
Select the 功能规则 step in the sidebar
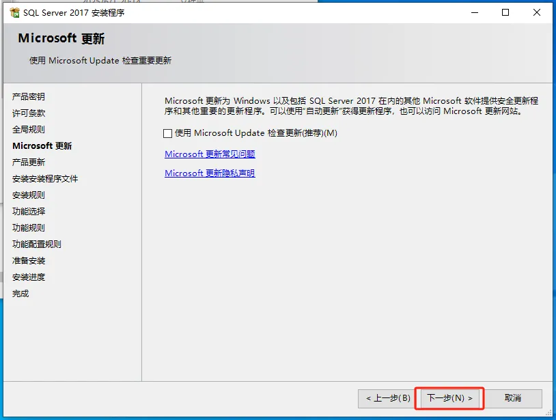click(29, 227)
